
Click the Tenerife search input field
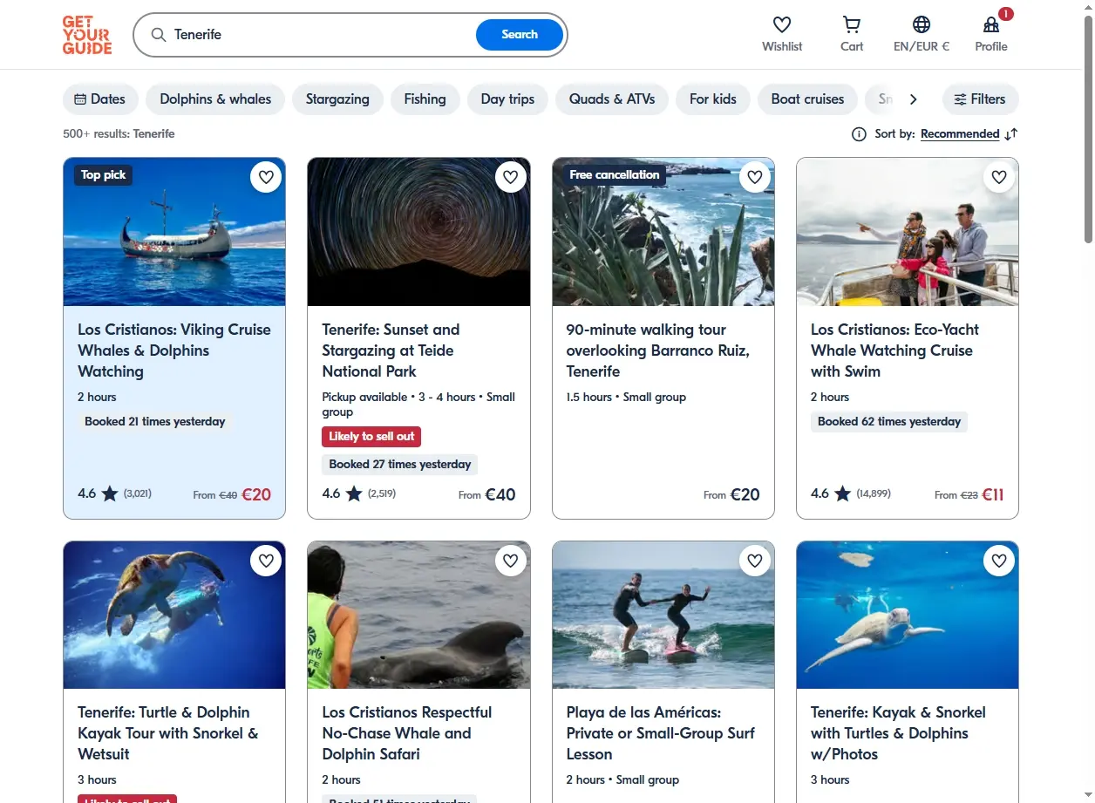tap(323, 35)
